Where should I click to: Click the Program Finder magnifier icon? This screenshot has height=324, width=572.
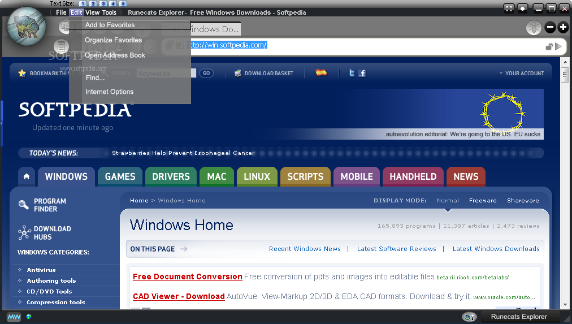23,205
